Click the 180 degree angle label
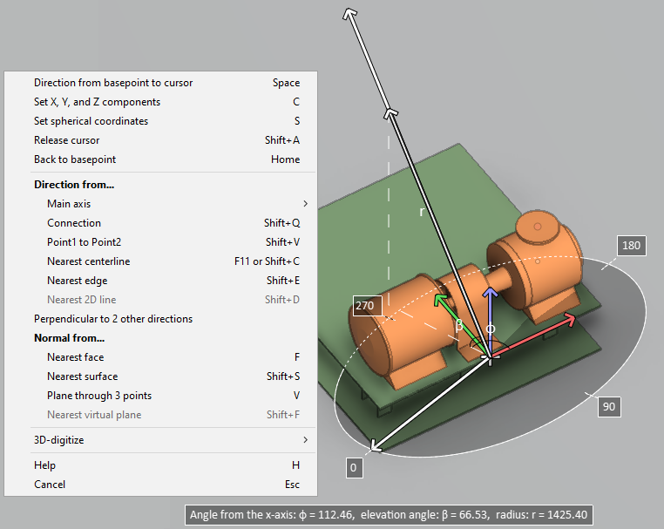The width and height of the screenshot is (664, 529). (x=631, y=246)
